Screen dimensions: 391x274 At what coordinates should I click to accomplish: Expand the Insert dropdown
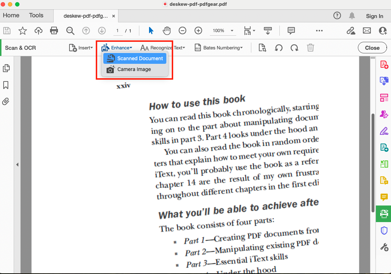[x=81, y=48]
